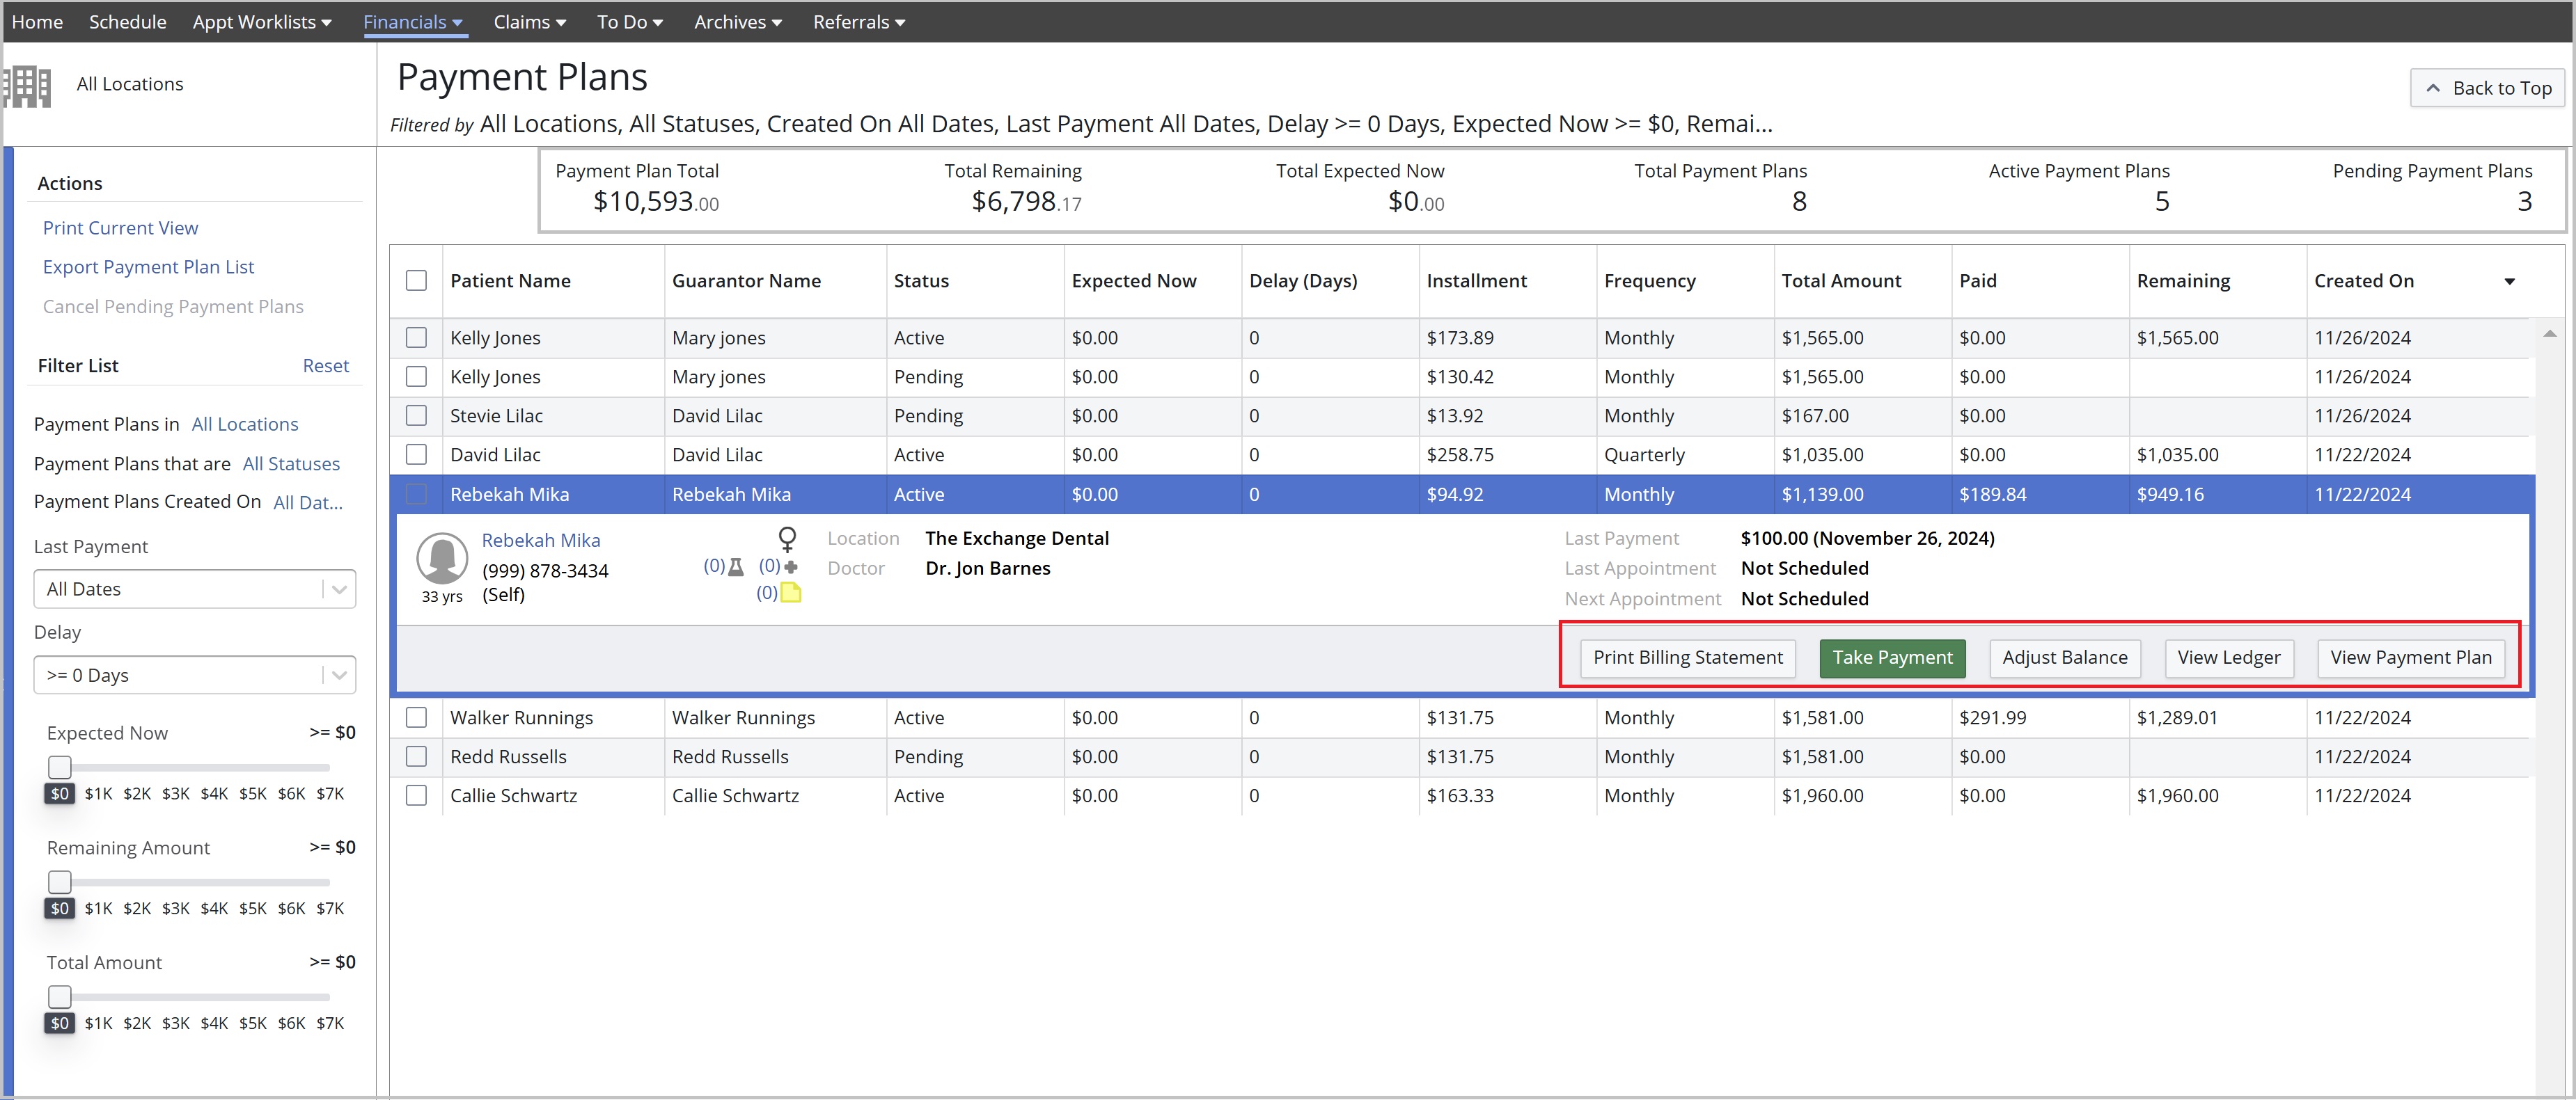Viewport: 2576px width, 1100px height.
Task: Go to the Home menu item
Action: pyautogui.click(x=37, y=22)
